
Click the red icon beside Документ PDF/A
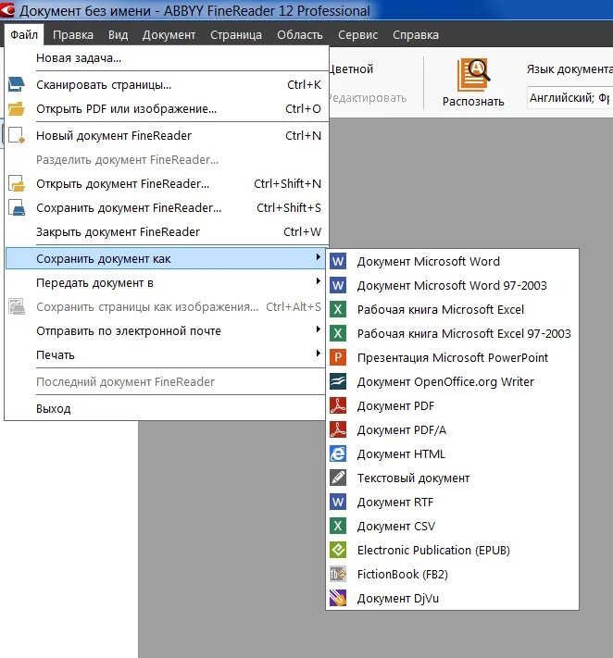click(x=338, y=429)
